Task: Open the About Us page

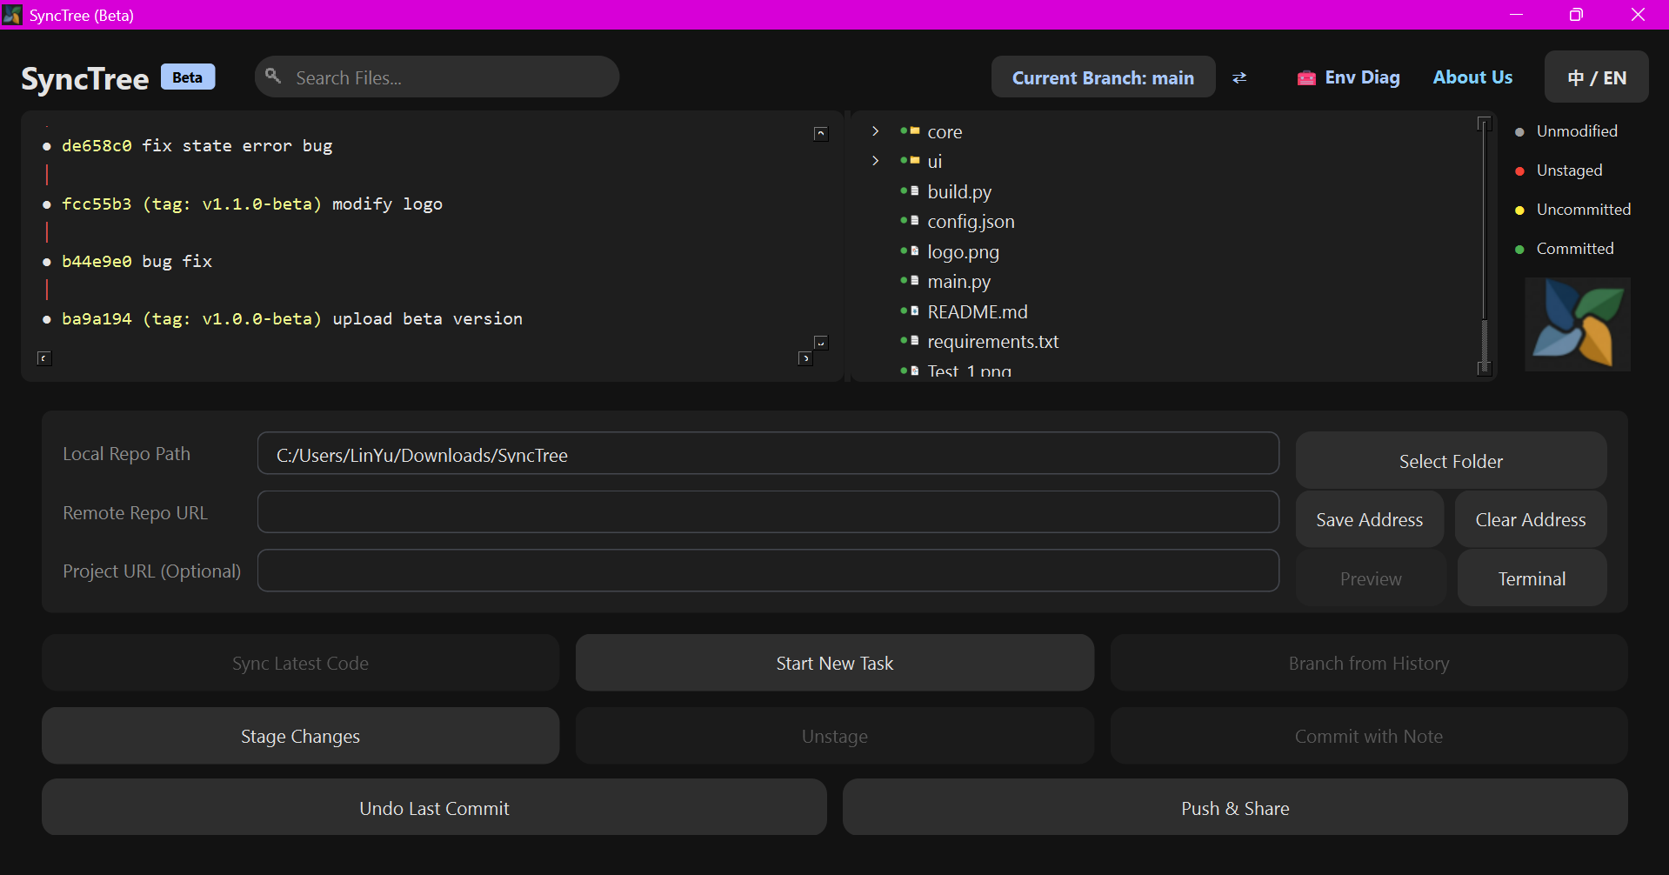Action: 1472,77
